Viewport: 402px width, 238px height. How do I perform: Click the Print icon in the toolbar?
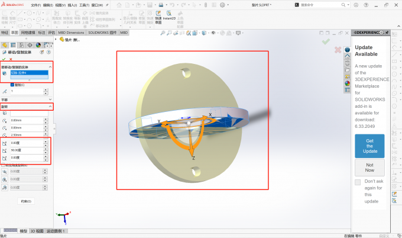161,5
